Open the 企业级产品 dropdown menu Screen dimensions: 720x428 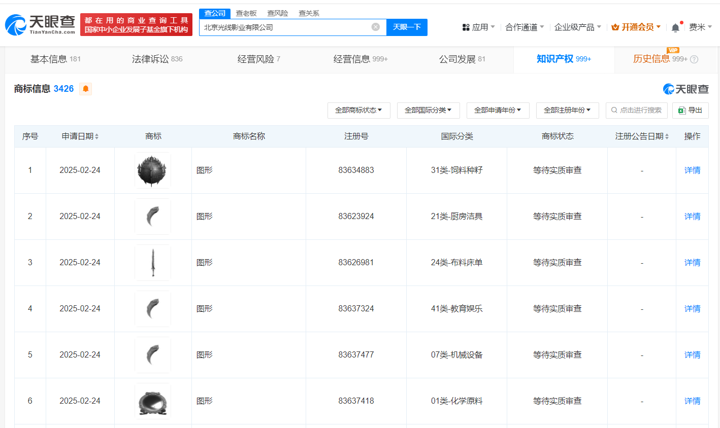coord(578,27)
